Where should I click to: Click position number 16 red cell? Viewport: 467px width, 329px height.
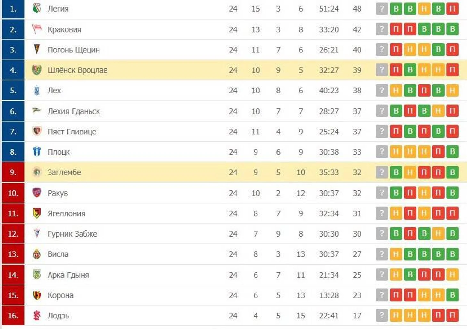(13, 316)
